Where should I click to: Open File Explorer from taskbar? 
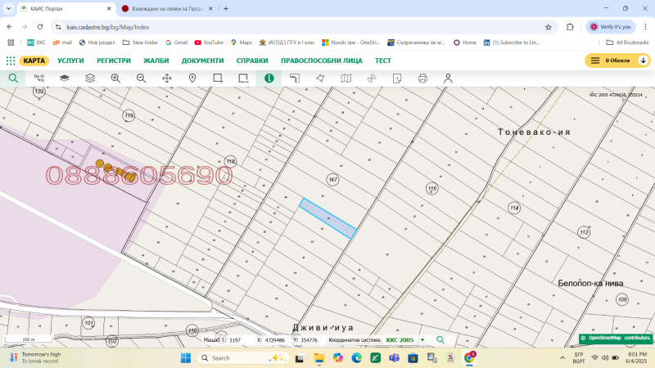(x=319, y=358)
